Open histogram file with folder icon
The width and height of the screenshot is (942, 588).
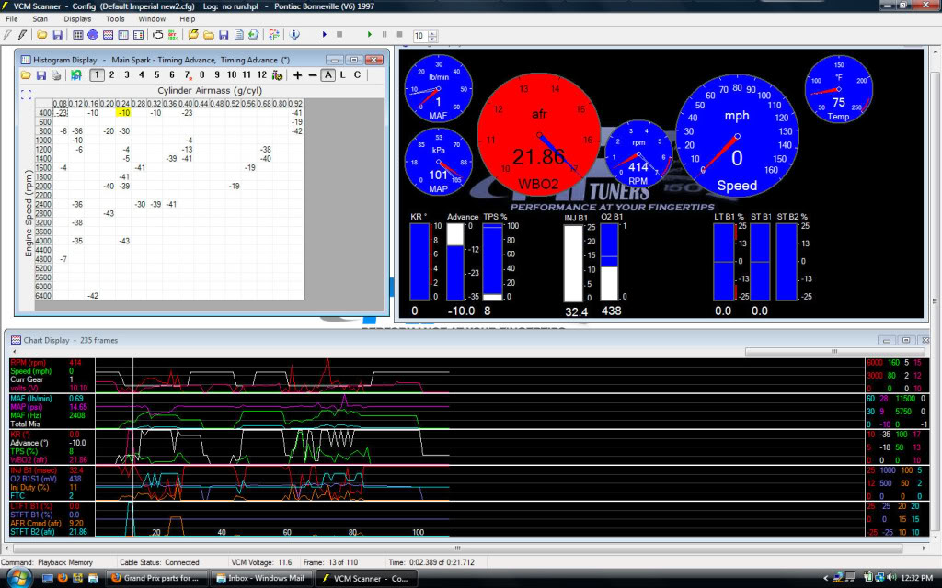26,75
